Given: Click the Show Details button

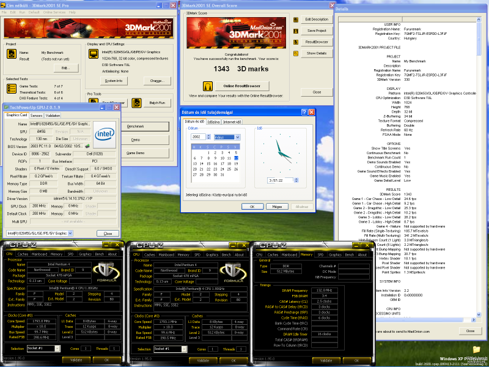Looking at the screenshot, I should [x=317, y=53].
